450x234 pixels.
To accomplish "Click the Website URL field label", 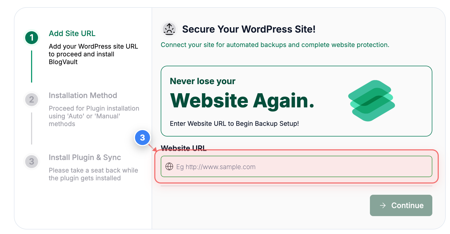I will pos(183,148).
